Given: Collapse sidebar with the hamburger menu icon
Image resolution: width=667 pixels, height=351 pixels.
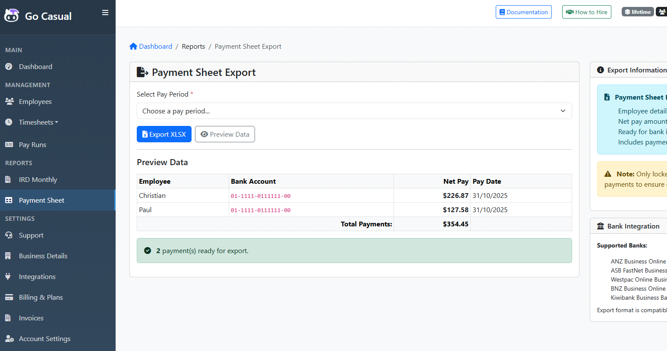Looking at the screenshot, I should coord(105,13).
